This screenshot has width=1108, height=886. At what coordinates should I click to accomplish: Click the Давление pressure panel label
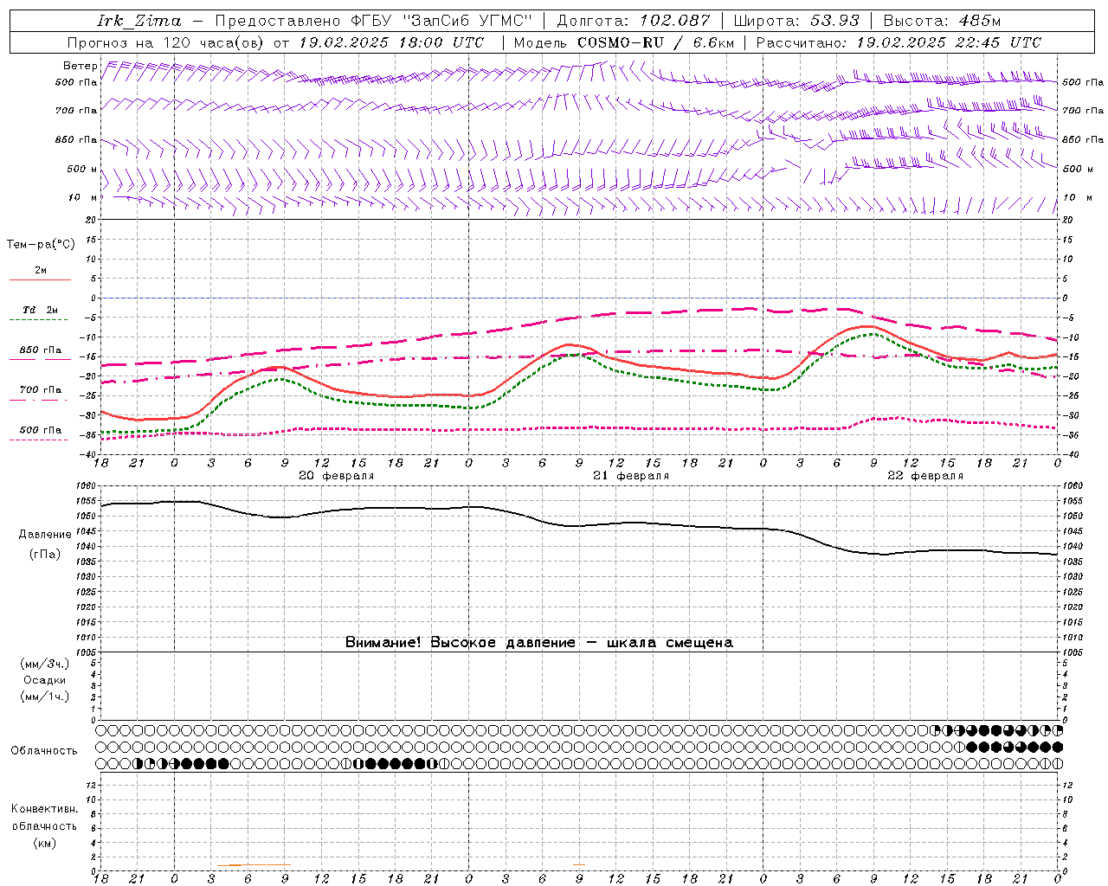pos(45,535)
